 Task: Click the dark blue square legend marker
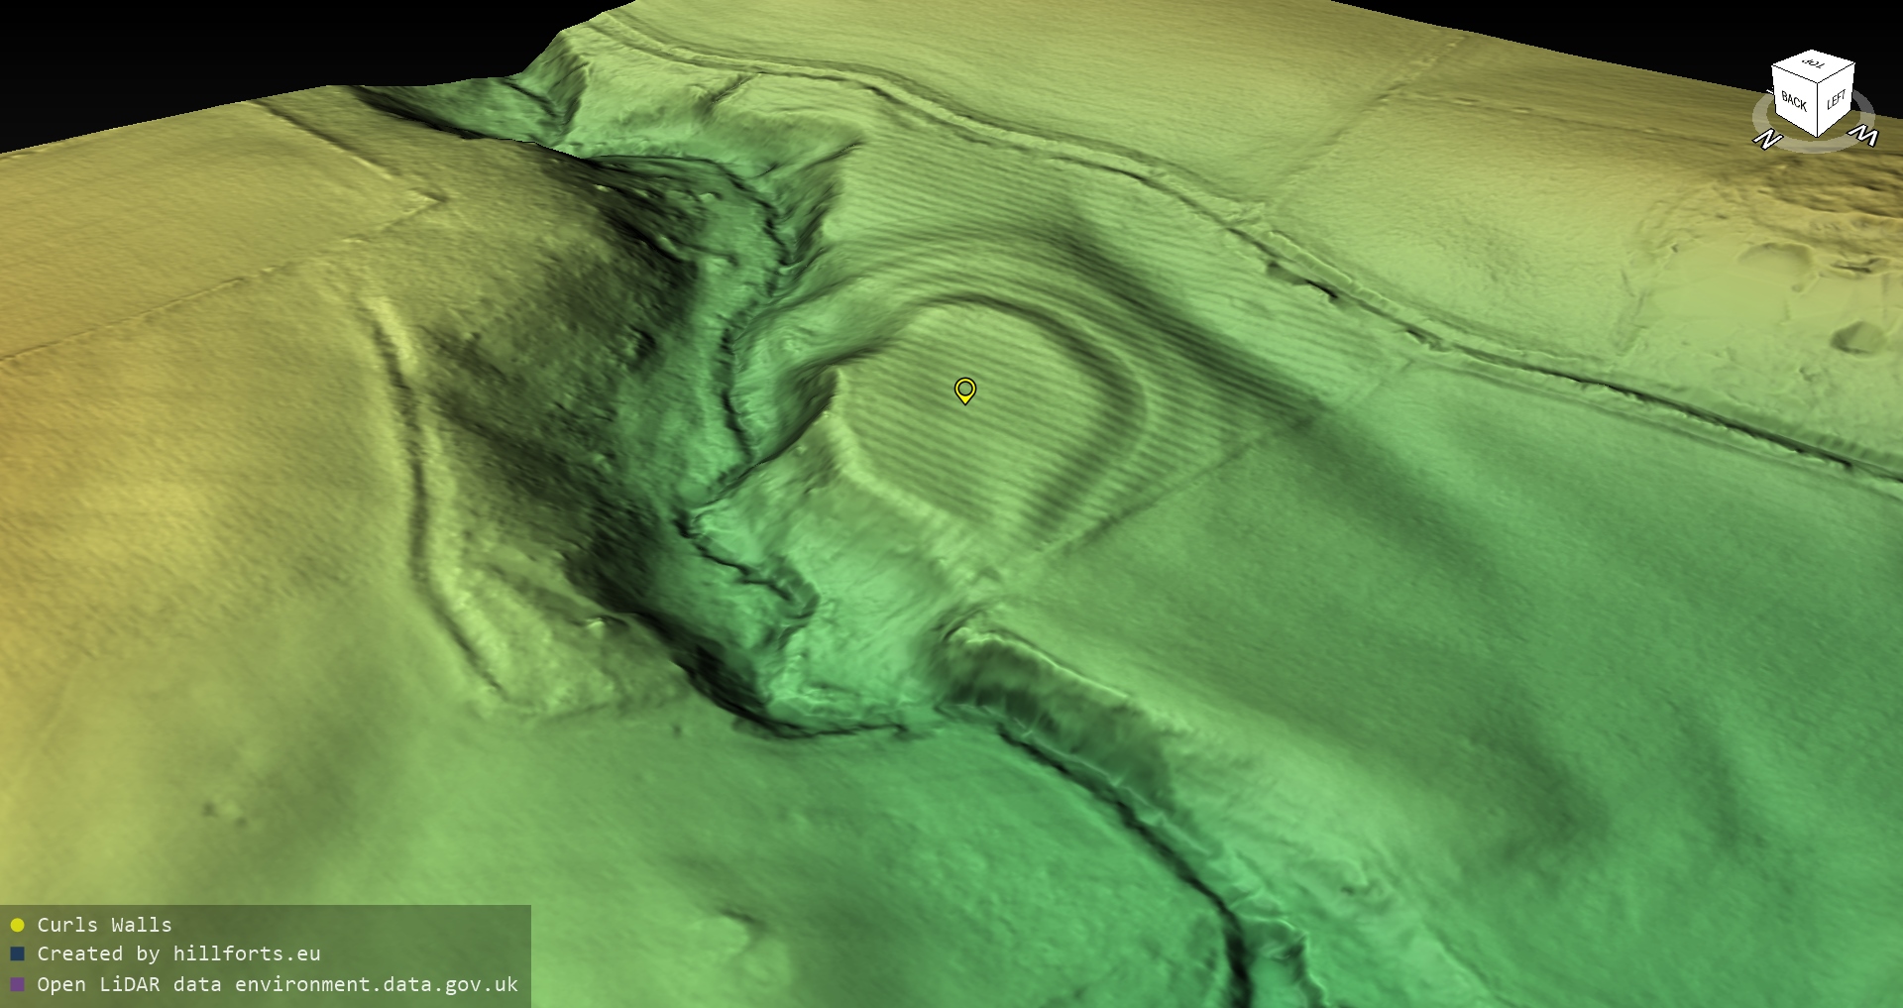[x=17, y=953]
